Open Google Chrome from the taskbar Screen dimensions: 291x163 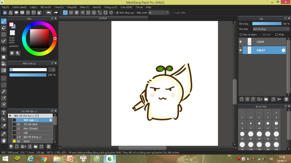(43, 159)
